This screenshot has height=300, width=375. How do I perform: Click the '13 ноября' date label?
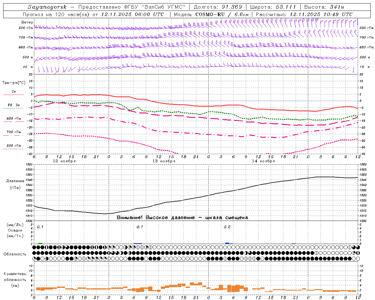[x=164, y=161]
